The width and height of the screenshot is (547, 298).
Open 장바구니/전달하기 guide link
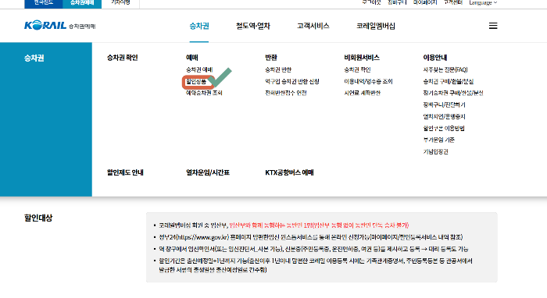point(444,105)
